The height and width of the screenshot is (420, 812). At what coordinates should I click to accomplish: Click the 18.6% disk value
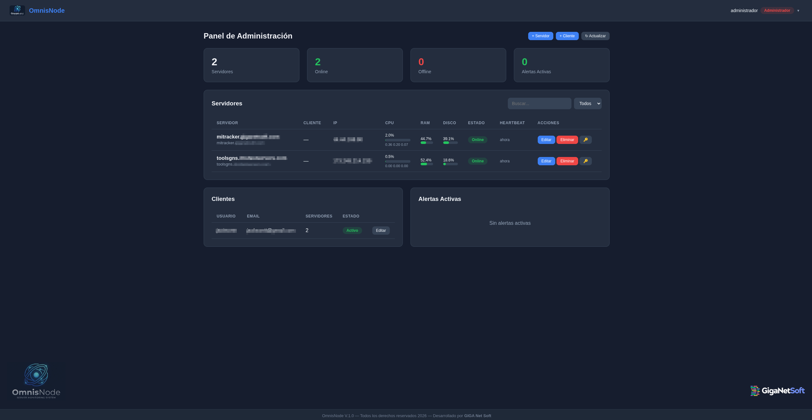[449, 160]
